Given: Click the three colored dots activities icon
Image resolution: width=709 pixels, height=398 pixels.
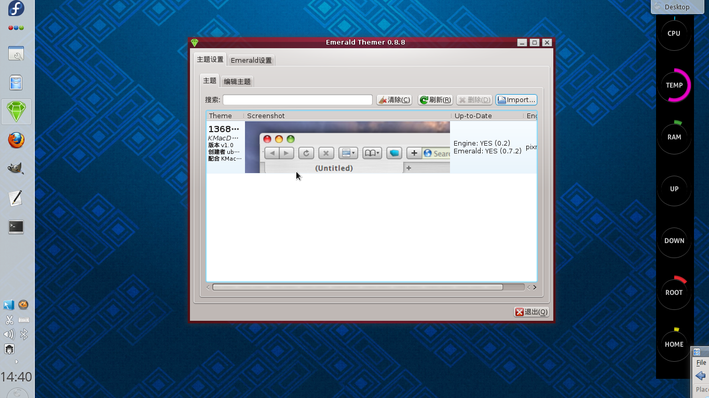Looking at the screenshot, I should [16, 28].
